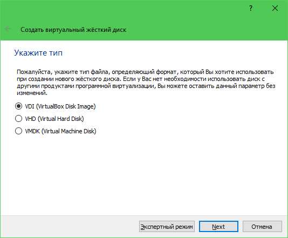This screenshot has height=238, width=288.
Task: Select the VDI radio button circle
Action: (18, 106)
